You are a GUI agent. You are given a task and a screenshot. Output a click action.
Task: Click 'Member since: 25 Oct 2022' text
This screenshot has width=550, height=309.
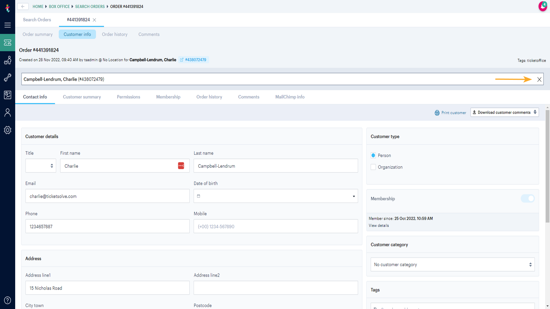[x=400, y=219]
